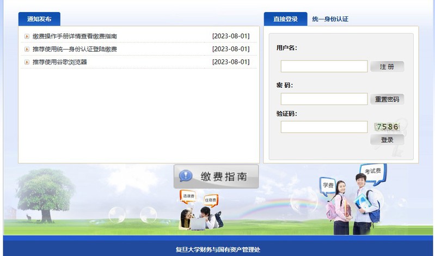Select the 通知发布 tab
Screen dimensions: 435x256
click(39, 19)
